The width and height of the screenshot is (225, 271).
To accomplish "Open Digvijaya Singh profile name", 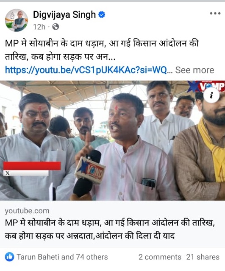I will point(64,14).
